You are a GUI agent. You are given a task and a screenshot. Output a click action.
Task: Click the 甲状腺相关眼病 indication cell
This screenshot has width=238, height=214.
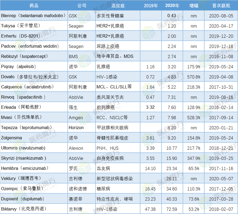pos(118,127)
